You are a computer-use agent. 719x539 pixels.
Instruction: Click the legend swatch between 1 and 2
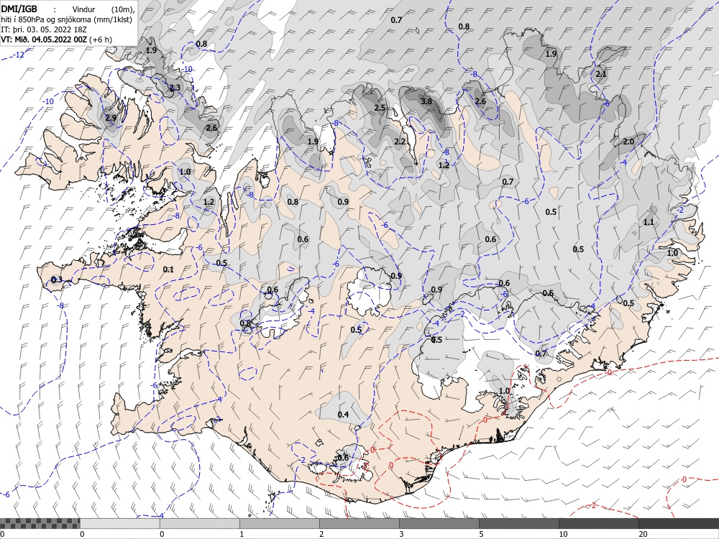[x=279, y=523]
